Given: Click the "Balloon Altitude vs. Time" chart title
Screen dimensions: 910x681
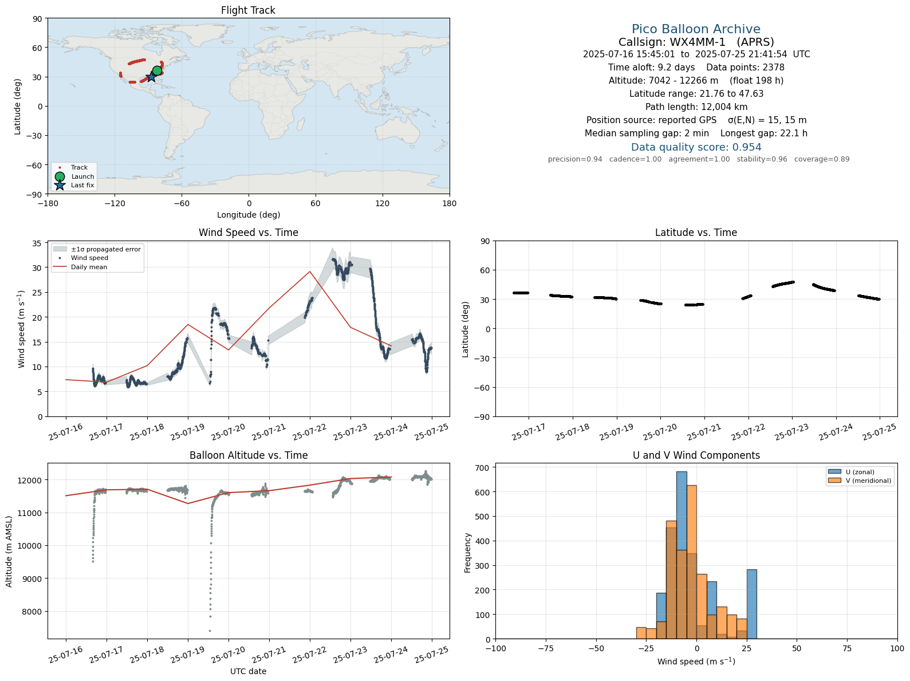Looking at the screenshot, I should (x=248, y=455).
